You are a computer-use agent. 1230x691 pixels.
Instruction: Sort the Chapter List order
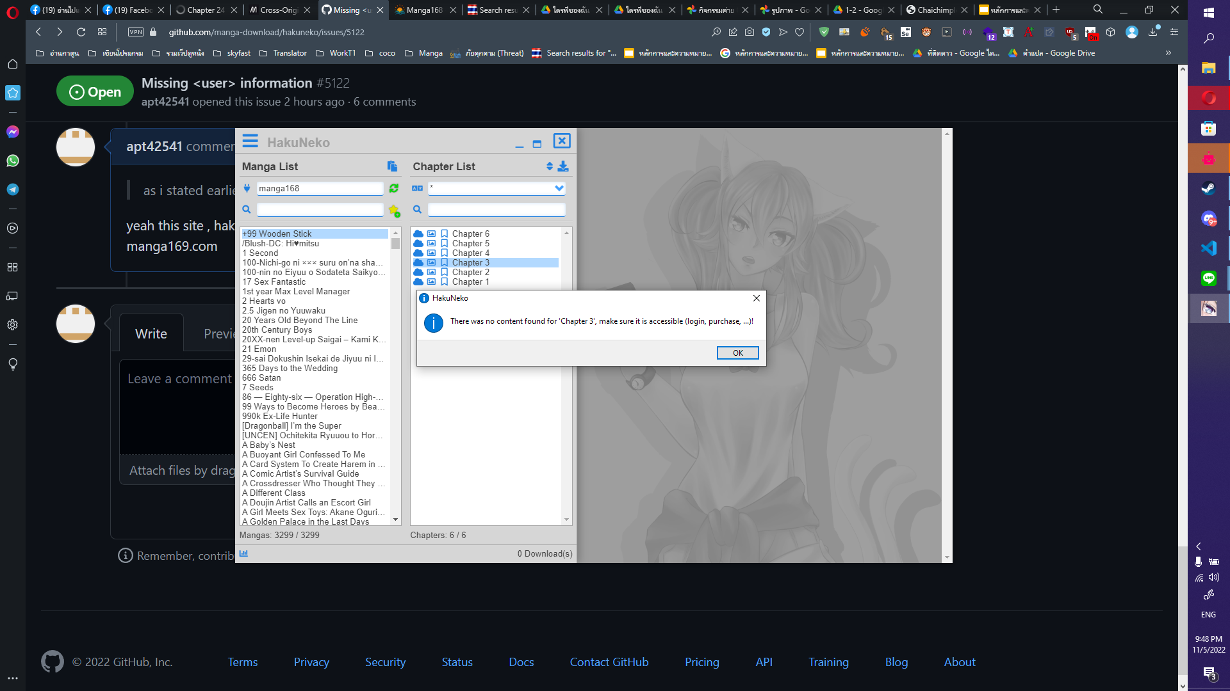pyautogui.click(x=549, y=166)
